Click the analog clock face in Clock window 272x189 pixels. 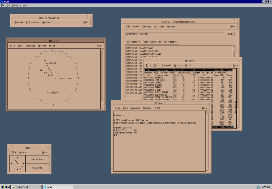coord(18,164)
